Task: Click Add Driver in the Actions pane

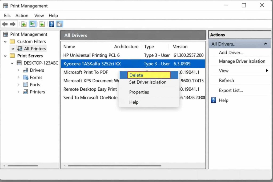Action: [231, 53]
